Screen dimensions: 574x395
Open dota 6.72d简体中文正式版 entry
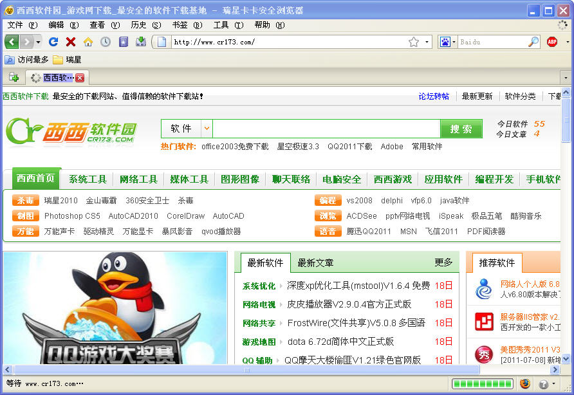tap(340, 342)
